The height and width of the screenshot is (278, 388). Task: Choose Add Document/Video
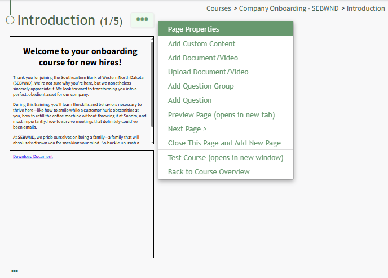pos(226,58)
